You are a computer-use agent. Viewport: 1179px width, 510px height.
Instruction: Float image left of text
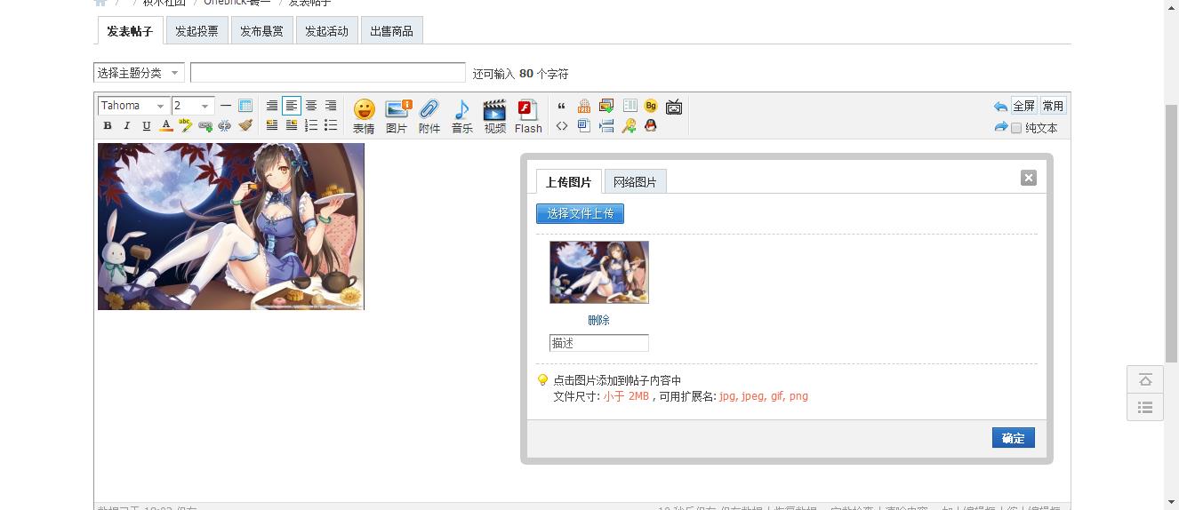click(x=272, y=126)
